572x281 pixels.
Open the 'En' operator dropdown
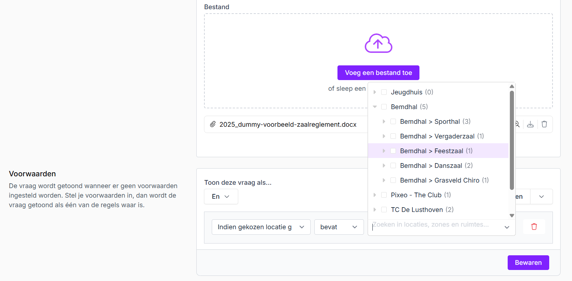coord(221,197)
